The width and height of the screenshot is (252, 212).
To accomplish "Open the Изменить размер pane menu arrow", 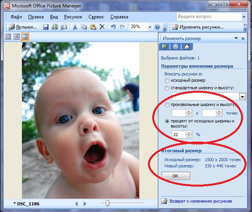I will click(x=236, y=38).
